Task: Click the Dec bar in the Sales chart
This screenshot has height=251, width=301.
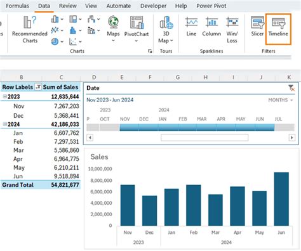Action: [x=150, y=210]
